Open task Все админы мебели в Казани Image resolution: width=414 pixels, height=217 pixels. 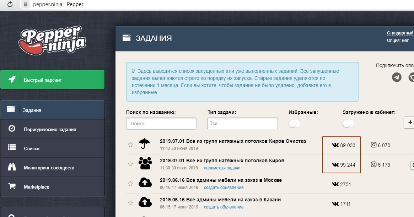pyautogui.click(x=220, y=200)
